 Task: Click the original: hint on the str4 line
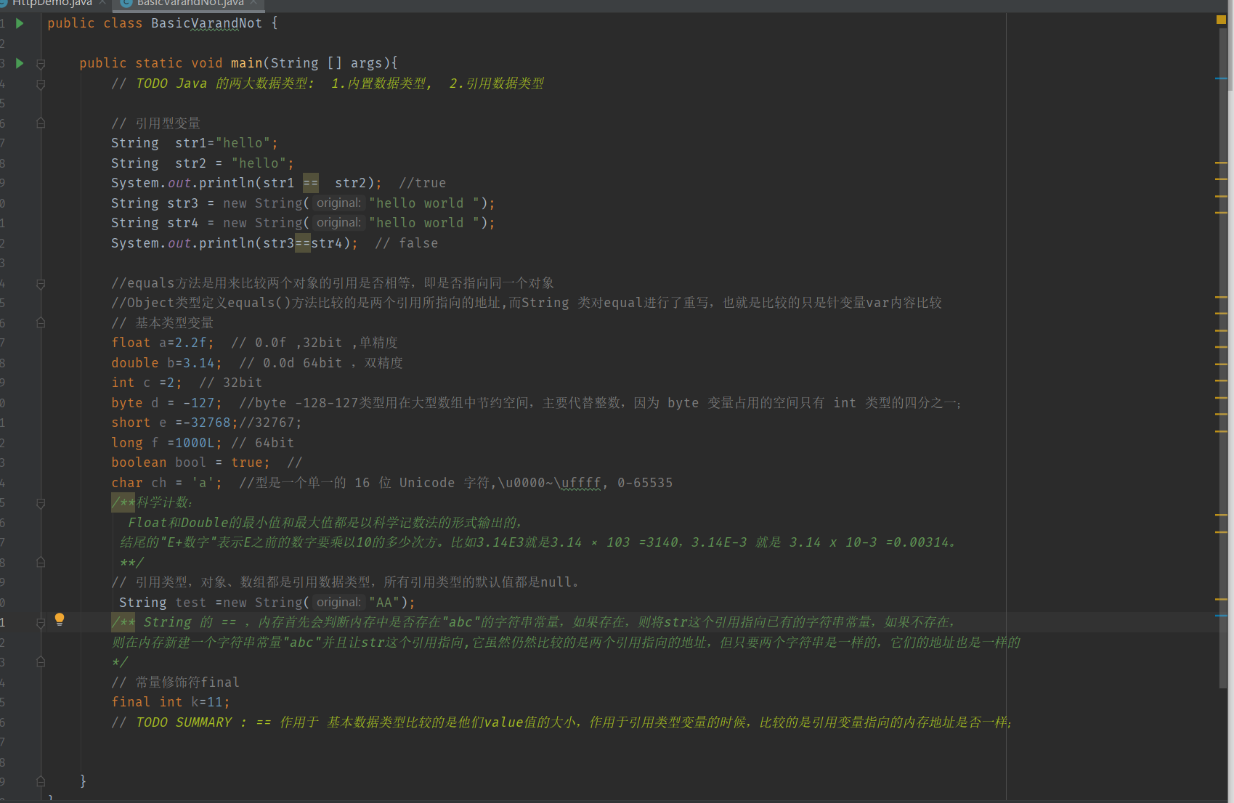pos(338,223)
